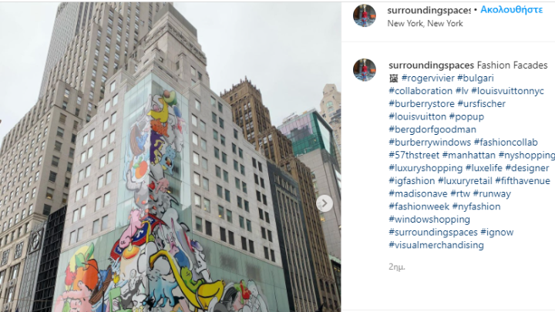Open the #louisvuittonnyc hashtag

point(507,91)
